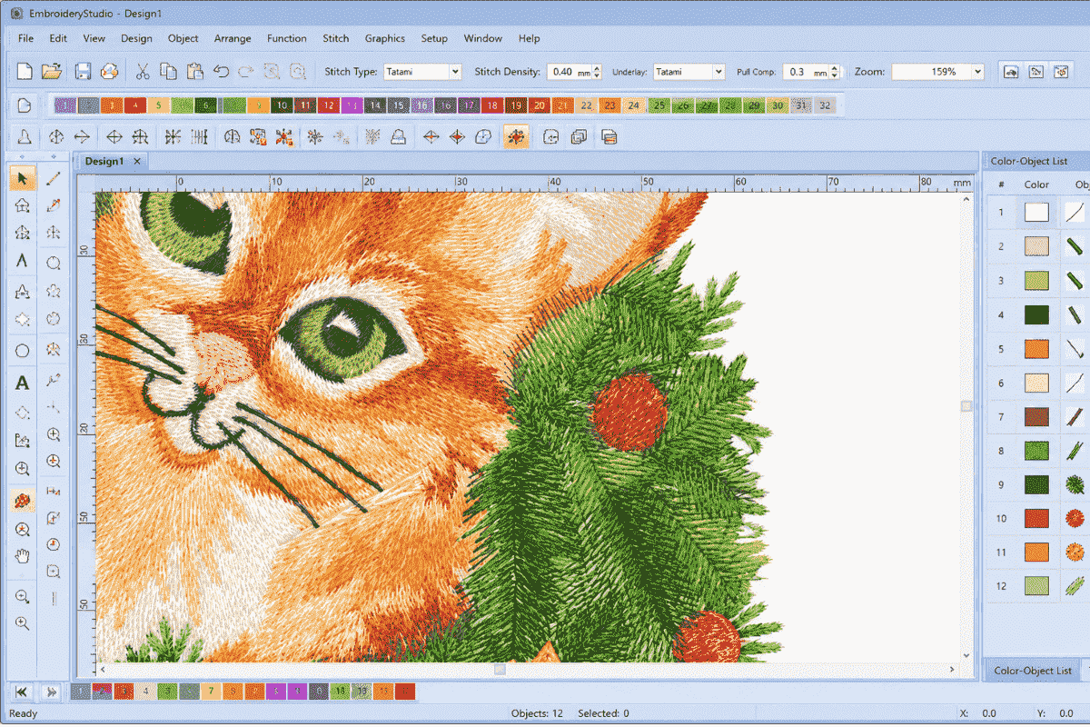Screen dimensions: 1090x727
Task: Click the forward arrows beside the bottom palette
Action: [x=52, y=692]
